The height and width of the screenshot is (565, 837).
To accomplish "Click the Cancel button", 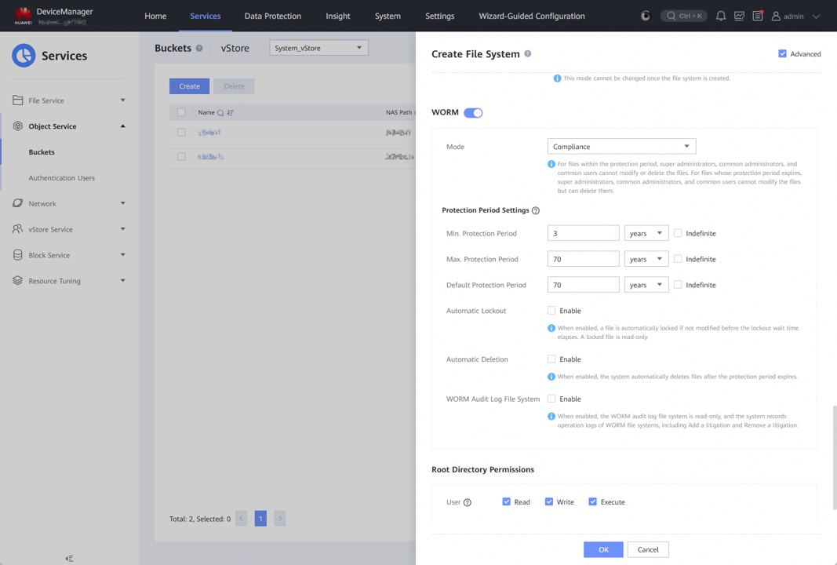I will tap(648, 549).
